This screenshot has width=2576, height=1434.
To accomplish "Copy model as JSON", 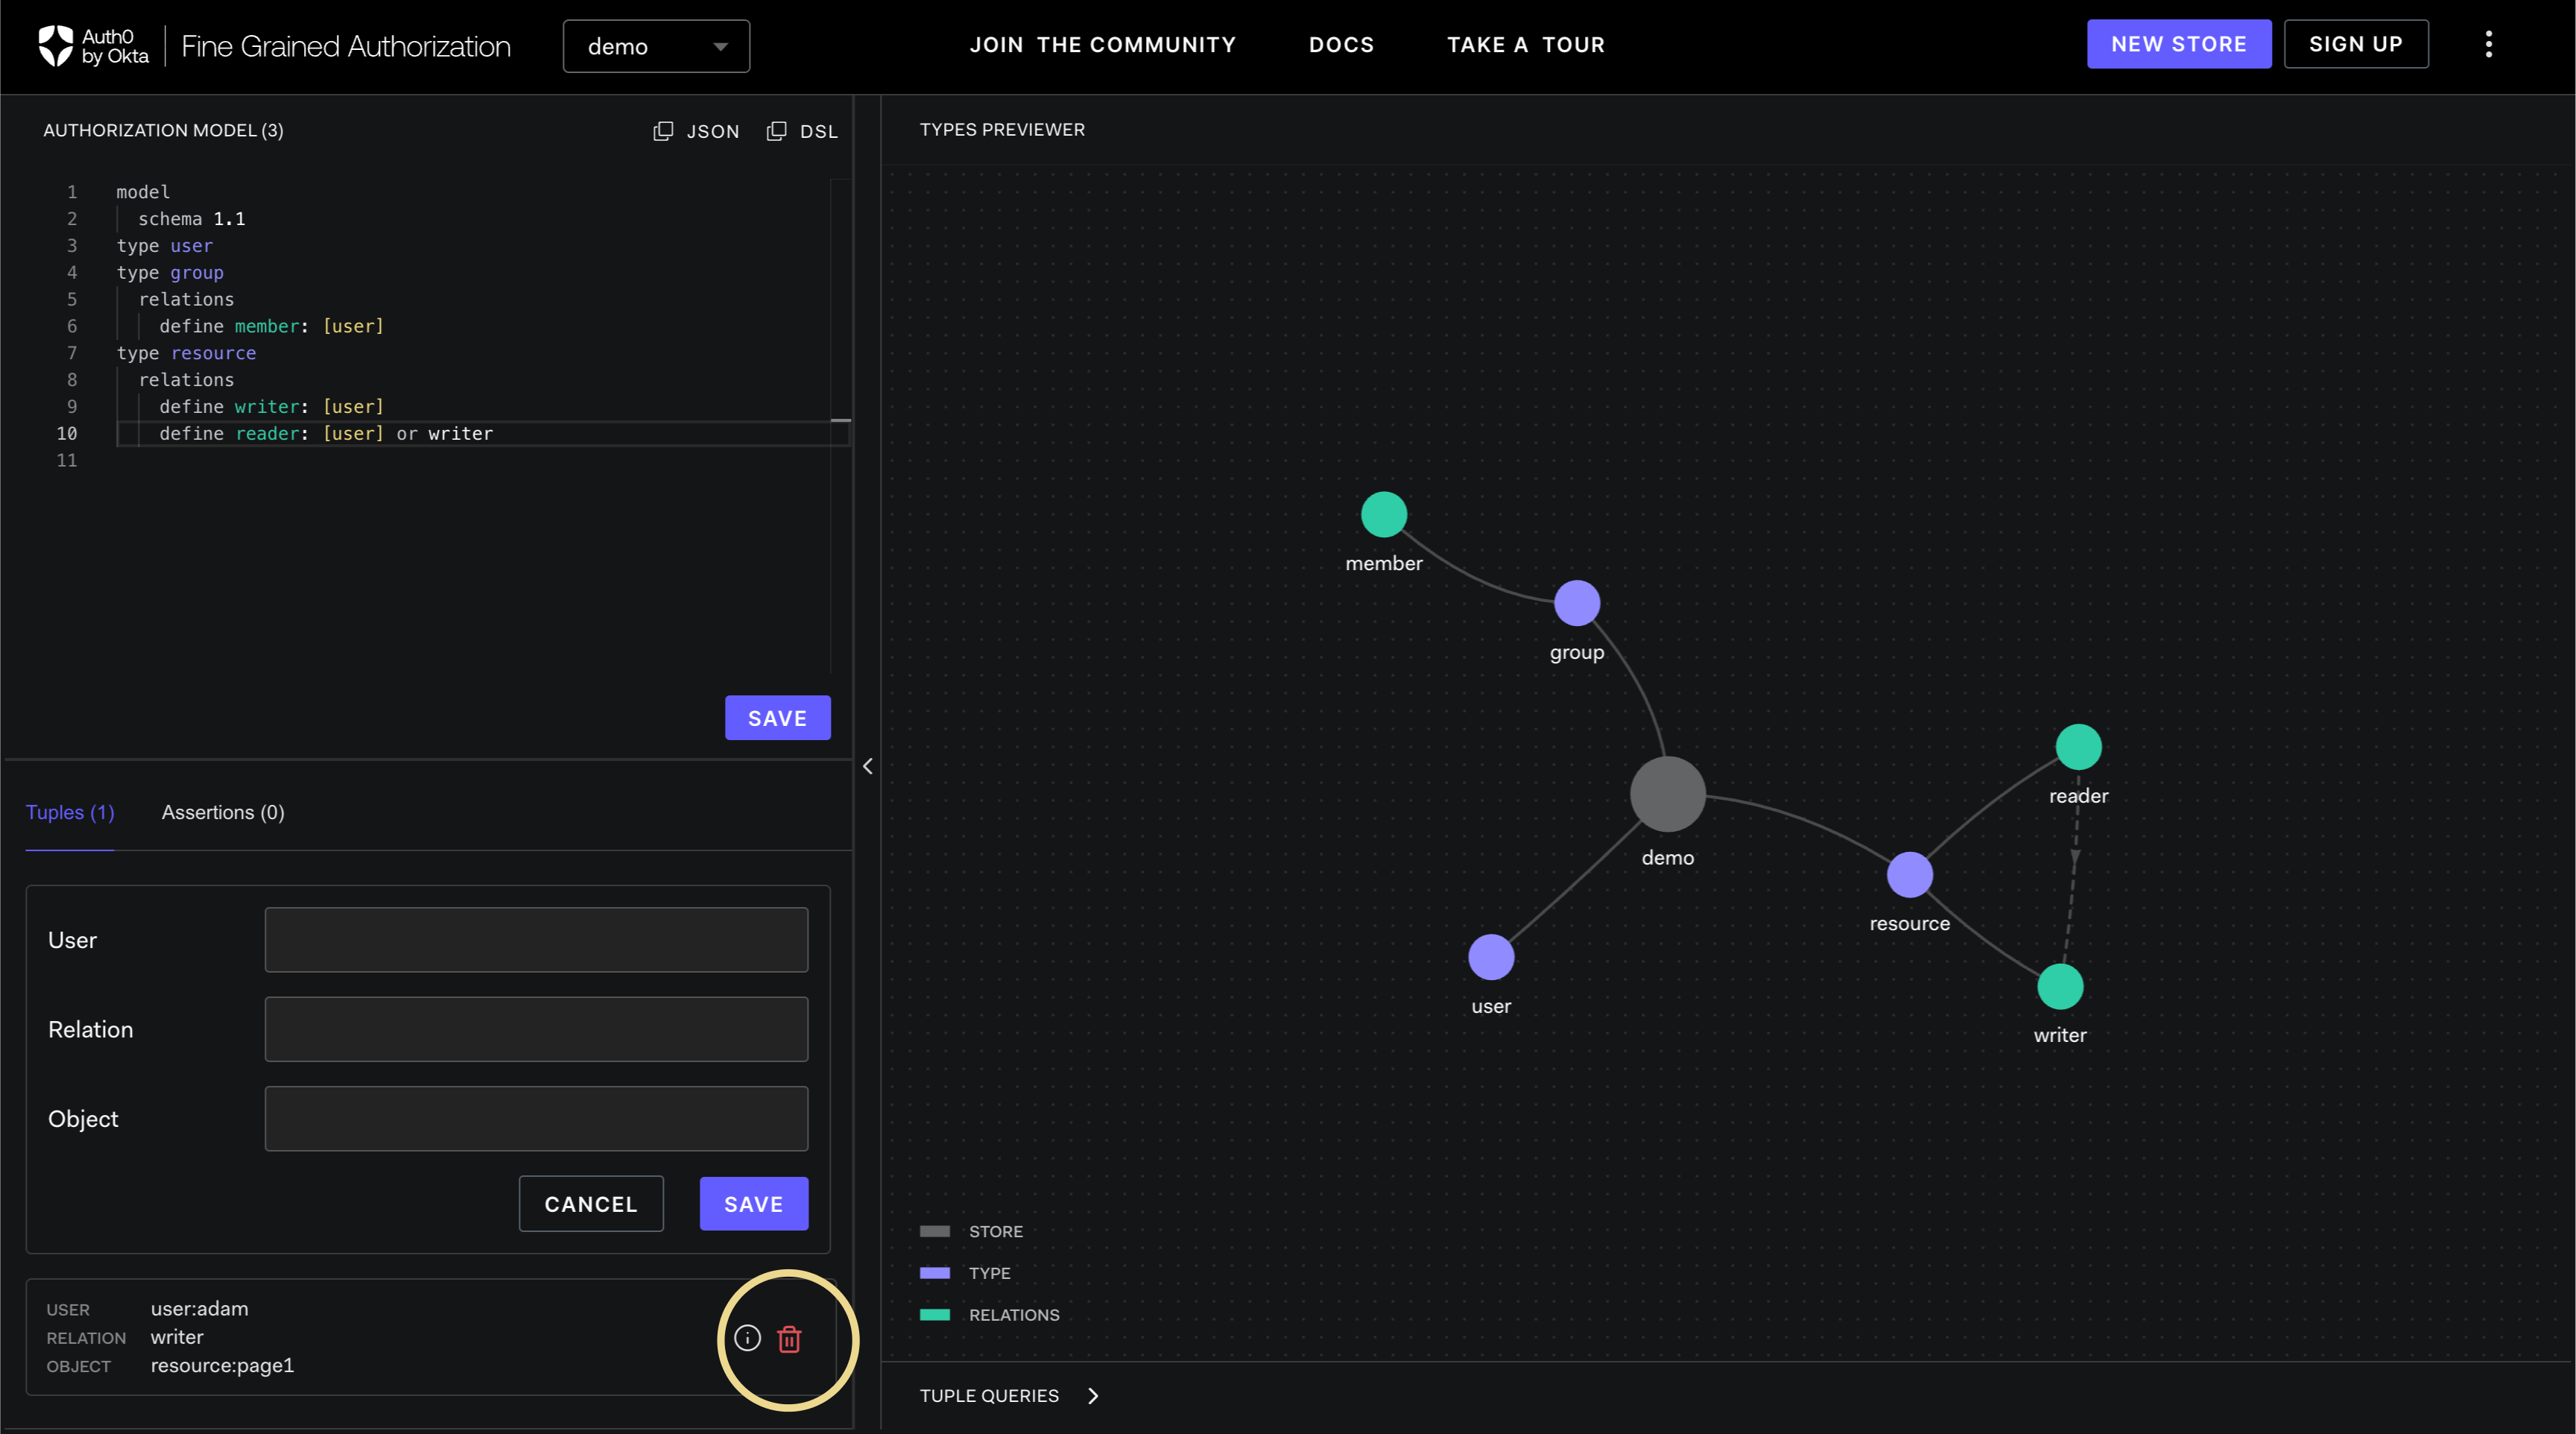I will tap(696, 131).
